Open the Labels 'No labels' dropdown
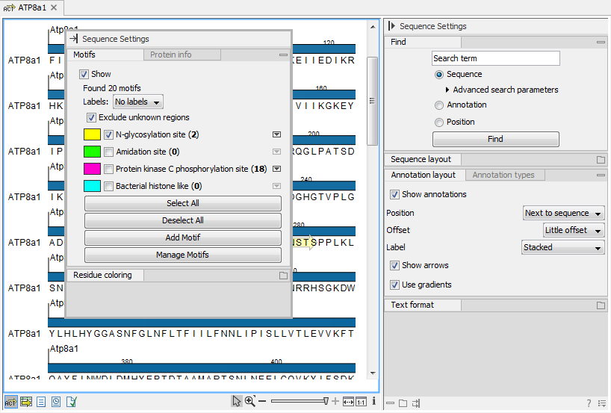 click(x=138, y=102)
